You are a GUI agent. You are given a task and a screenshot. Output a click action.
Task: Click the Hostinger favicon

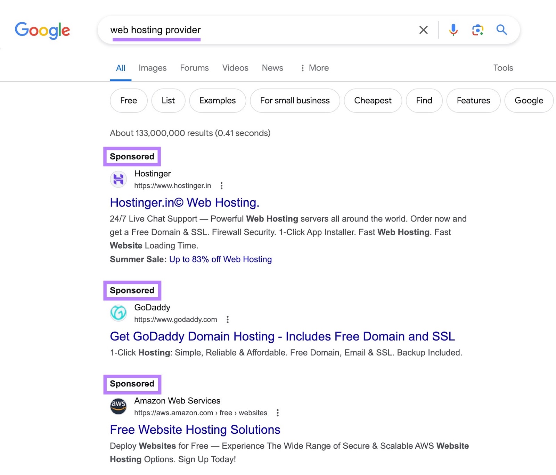point(118,179)
